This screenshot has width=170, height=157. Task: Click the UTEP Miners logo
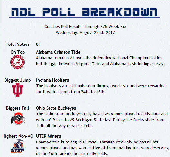18,146
